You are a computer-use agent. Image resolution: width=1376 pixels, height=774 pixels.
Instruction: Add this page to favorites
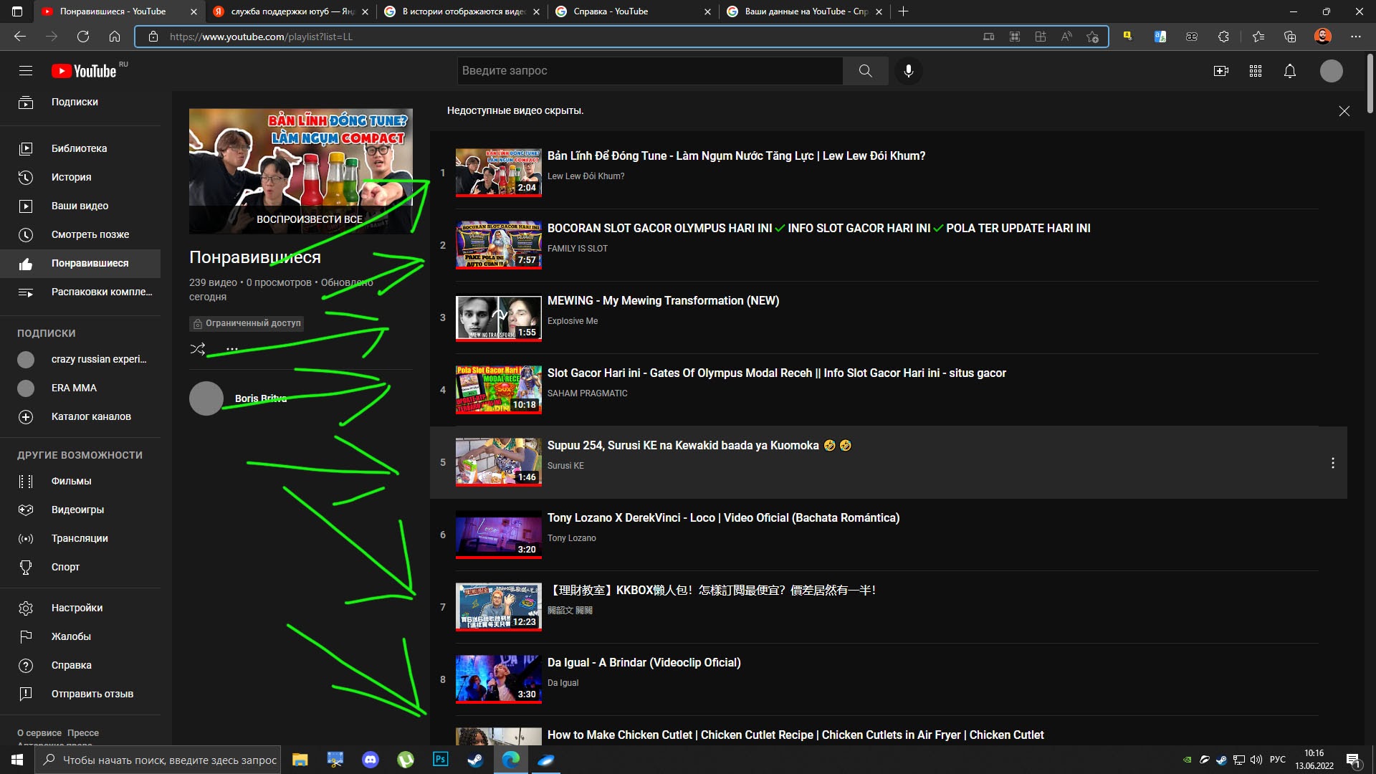(1092, 37)
